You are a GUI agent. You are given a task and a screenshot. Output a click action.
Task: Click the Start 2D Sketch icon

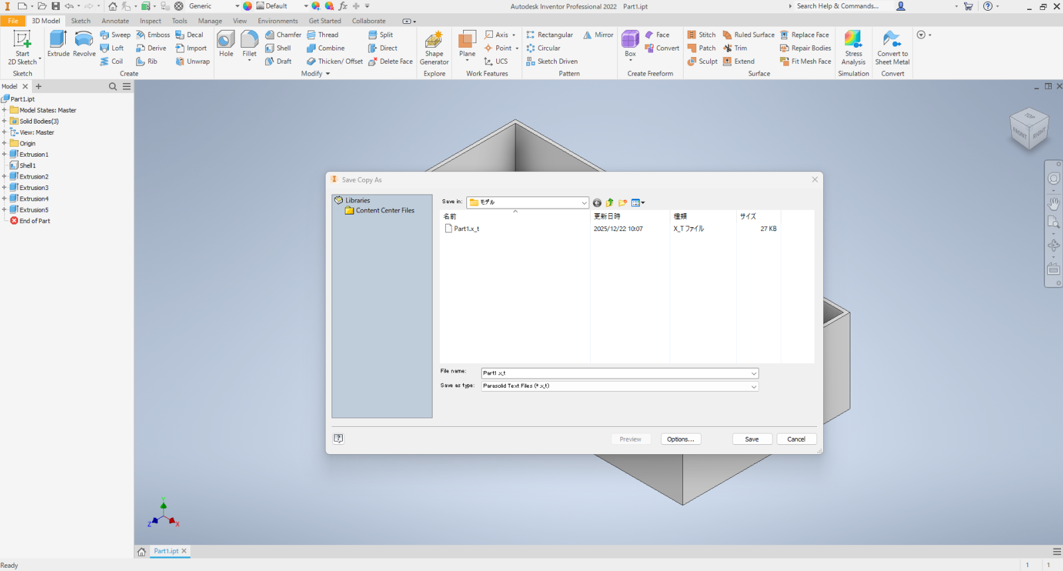(23, 41)
